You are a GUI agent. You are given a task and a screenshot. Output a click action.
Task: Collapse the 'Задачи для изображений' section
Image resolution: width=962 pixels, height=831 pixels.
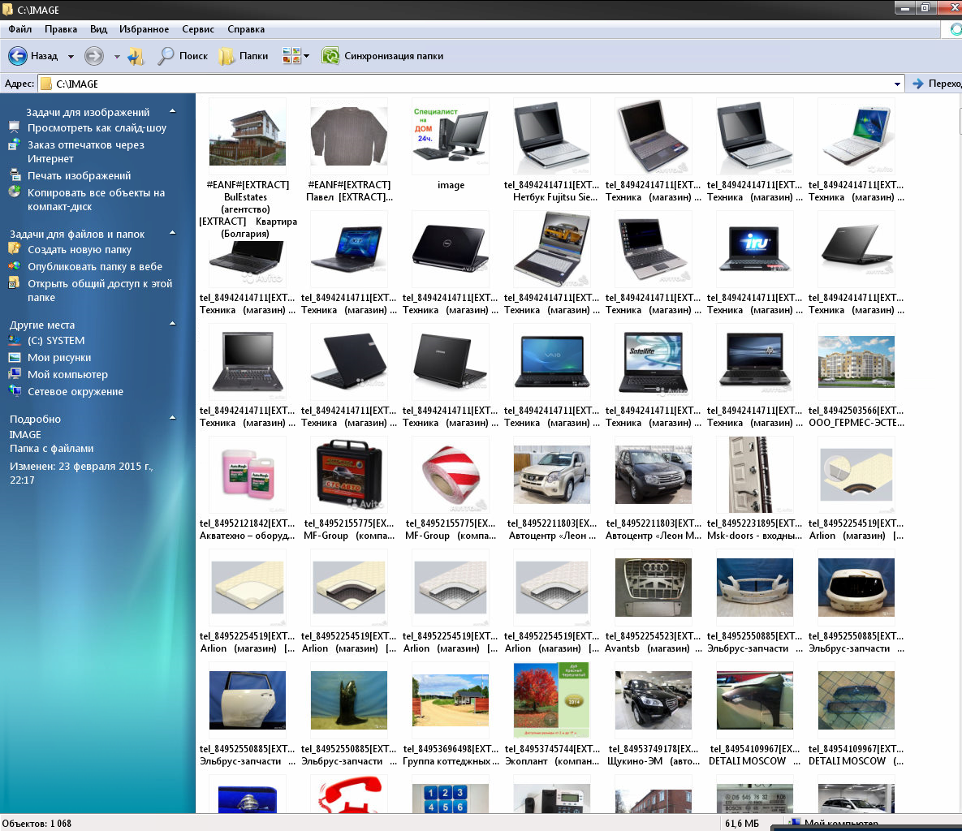click(172, 111)
